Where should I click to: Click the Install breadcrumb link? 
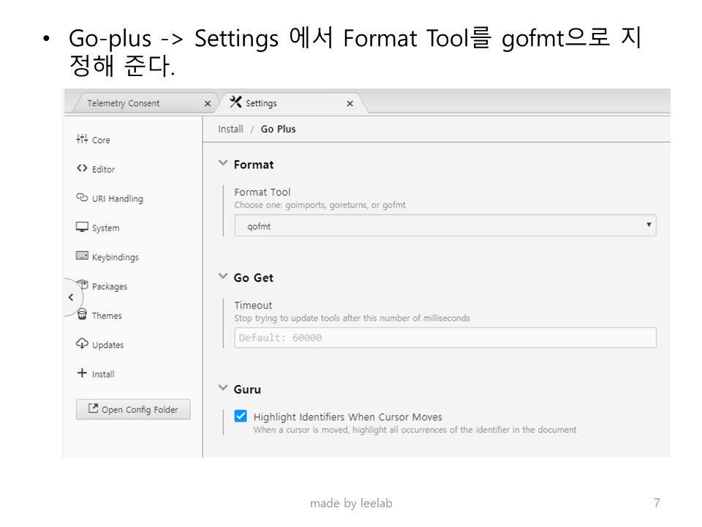point(231,129)
